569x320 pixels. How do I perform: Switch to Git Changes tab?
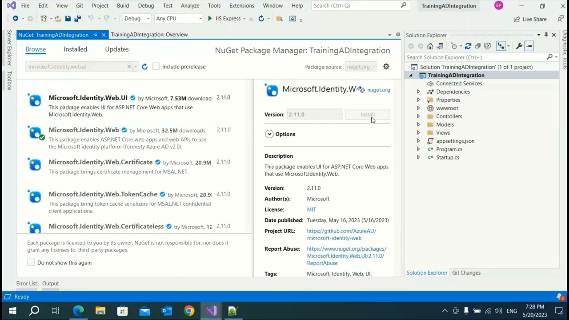[466, 273]
